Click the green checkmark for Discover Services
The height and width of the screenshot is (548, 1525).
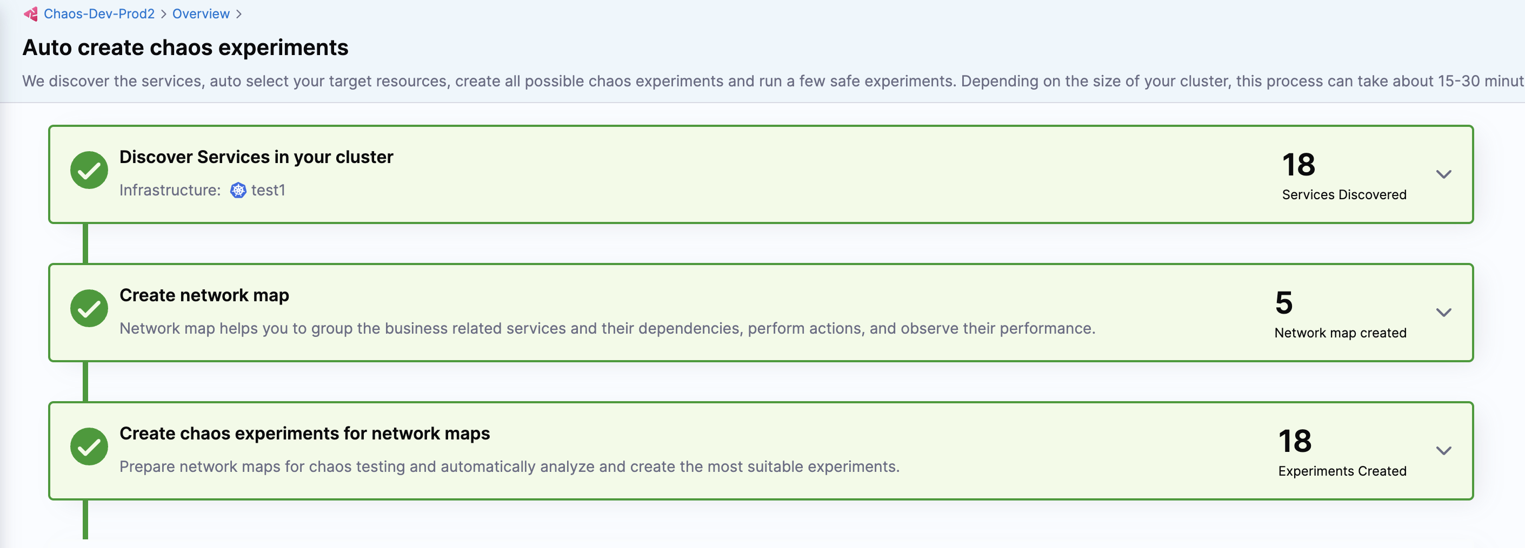(x=89, y=170)
